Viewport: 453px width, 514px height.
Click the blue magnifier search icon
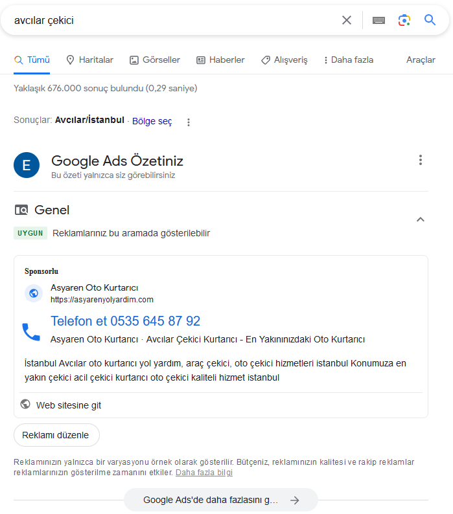(x=430, y=20)
